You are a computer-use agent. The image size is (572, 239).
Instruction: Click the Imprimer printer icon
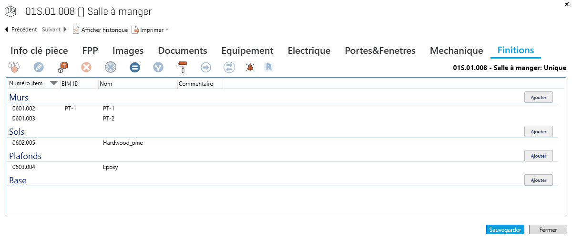(135, 30)
